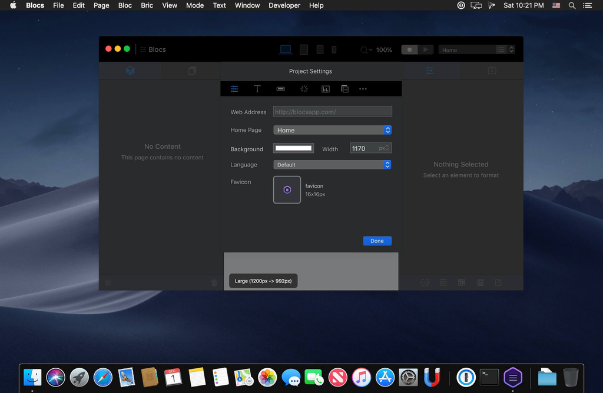This screenshot has width=603, height=393.
Task: Open the page navigator icon in left sidebar
Action: click(192, 71)
